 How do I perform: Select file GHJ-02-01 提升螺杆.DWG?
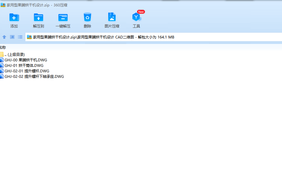(x=25, y=71)
